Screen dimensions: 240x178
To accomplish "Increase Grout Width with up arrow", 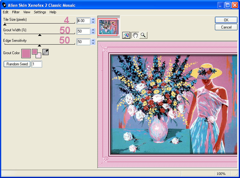I will (x=93, y=30).
